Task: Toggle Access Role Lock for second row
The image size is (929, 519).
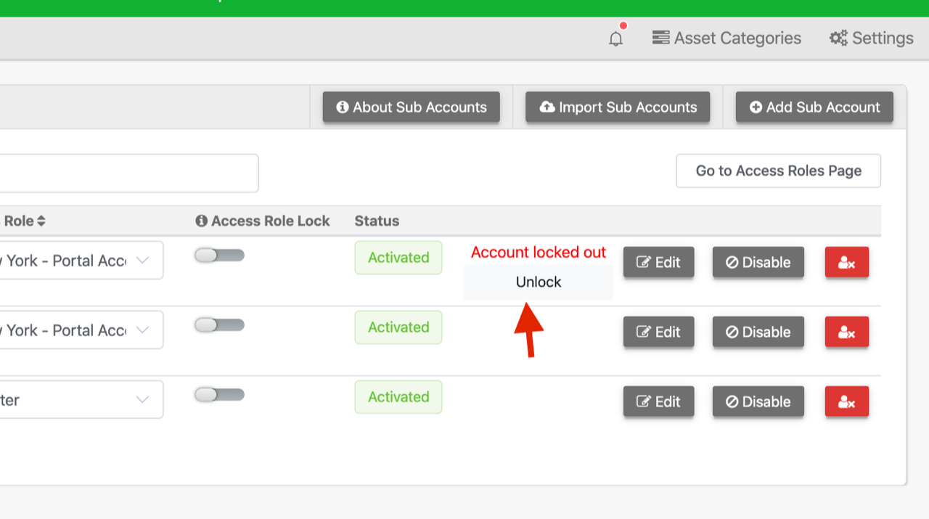Action: 219,325
